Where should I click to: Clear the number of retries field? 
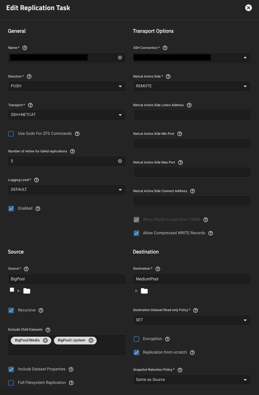pyautogui.click(x=120, y=161)
